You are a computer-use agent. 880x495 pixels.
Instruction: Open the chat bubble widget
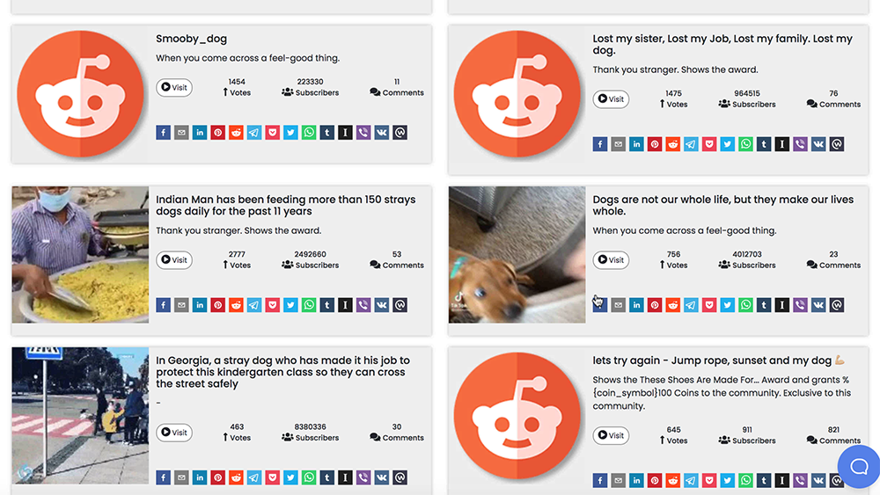click(859, 466)
